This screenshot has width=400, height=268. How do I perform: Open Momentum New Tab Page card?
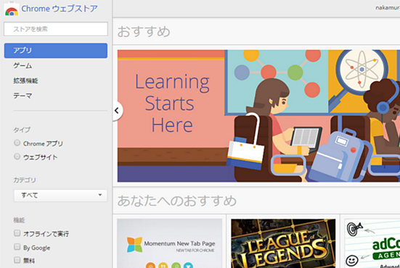click(170, 243)
